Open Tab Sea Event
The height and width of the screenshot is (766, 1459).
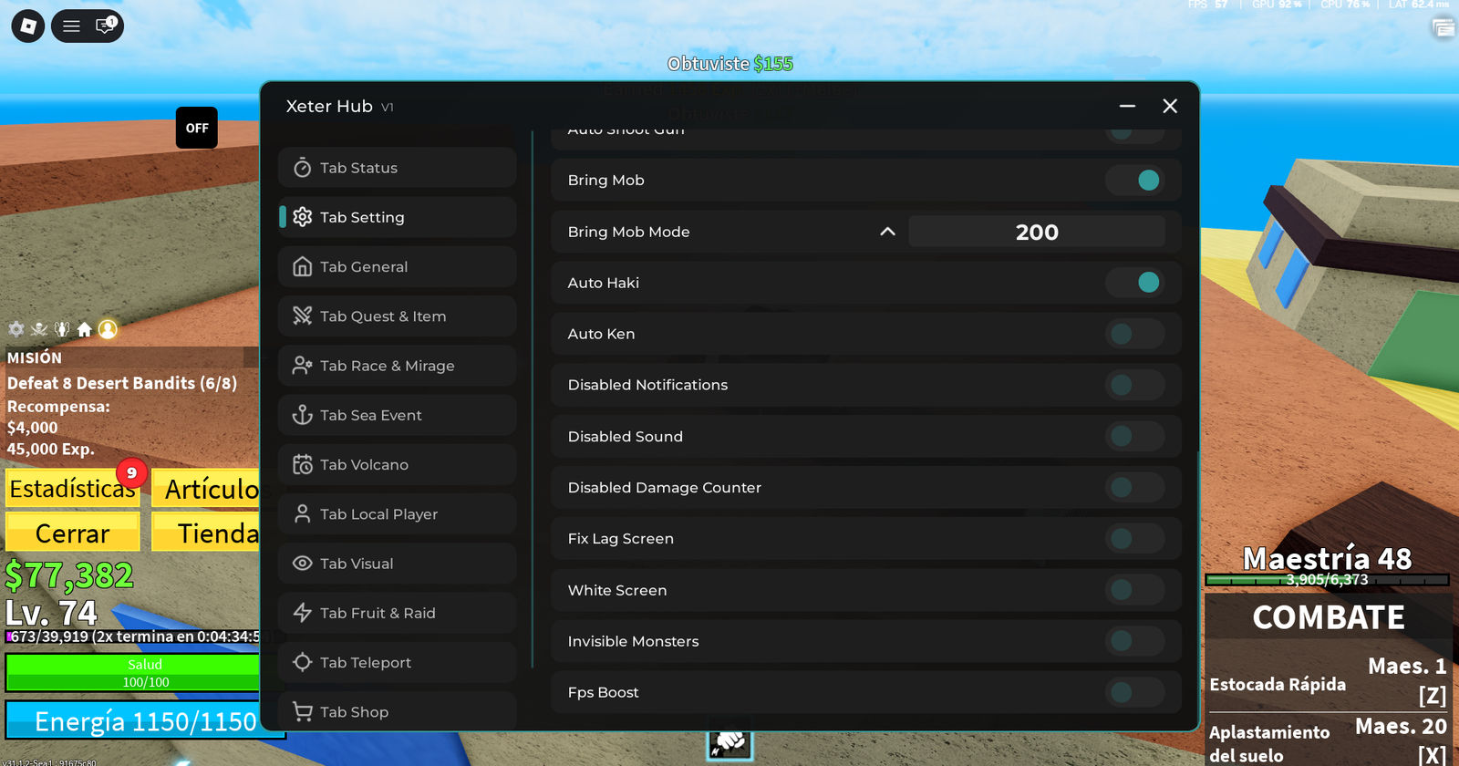tap(398, 415)
